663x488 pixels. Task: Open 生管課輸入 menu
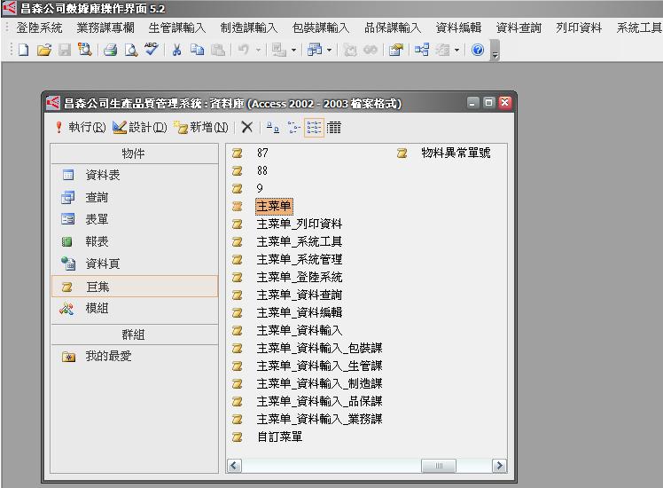177,28
